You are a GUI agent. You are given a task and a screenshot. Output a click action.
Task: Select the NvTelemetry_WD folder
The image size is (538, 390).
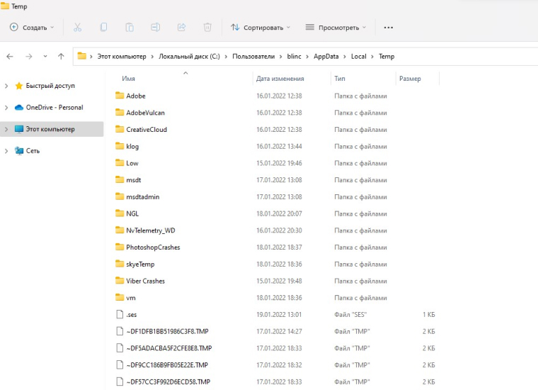(x=150, y=230)
